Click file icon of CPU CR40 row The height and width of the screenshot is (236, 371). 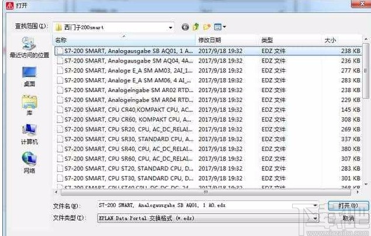pyautogui.click(x=60, y=110)
